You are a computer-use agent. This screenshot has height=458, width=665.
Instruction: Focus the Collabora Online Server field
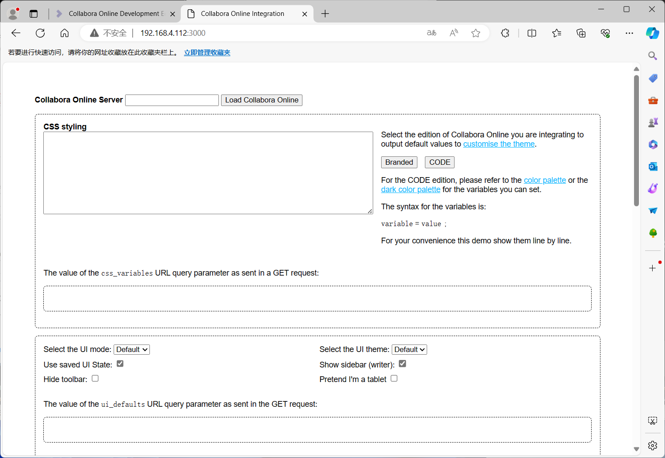(x=172, y=100)
